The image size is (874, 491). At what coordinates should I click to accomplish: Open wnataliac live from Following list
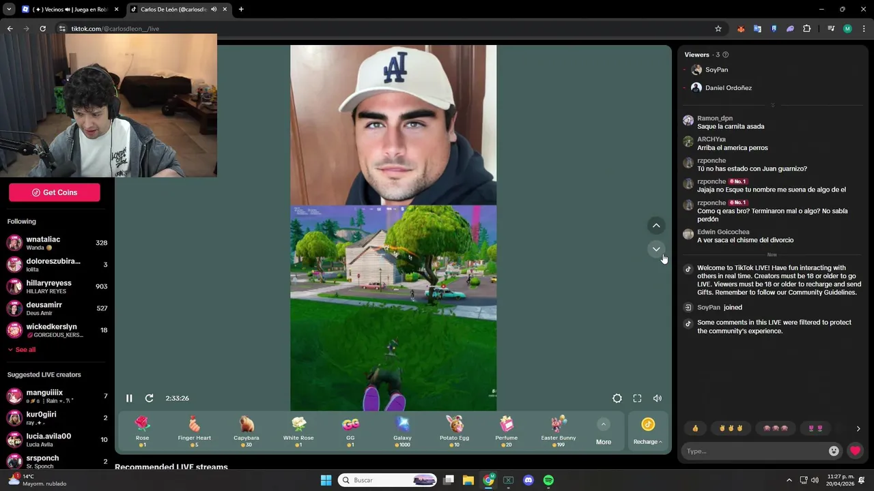(x=57, y=243)
